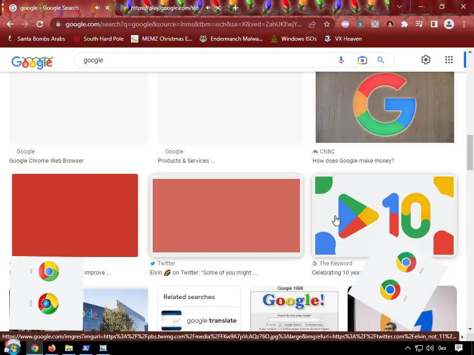This screenshot has height=355, width=474.
Task: Open the MEMZ Christmas E... bookmark
Action: coord(162,39)
